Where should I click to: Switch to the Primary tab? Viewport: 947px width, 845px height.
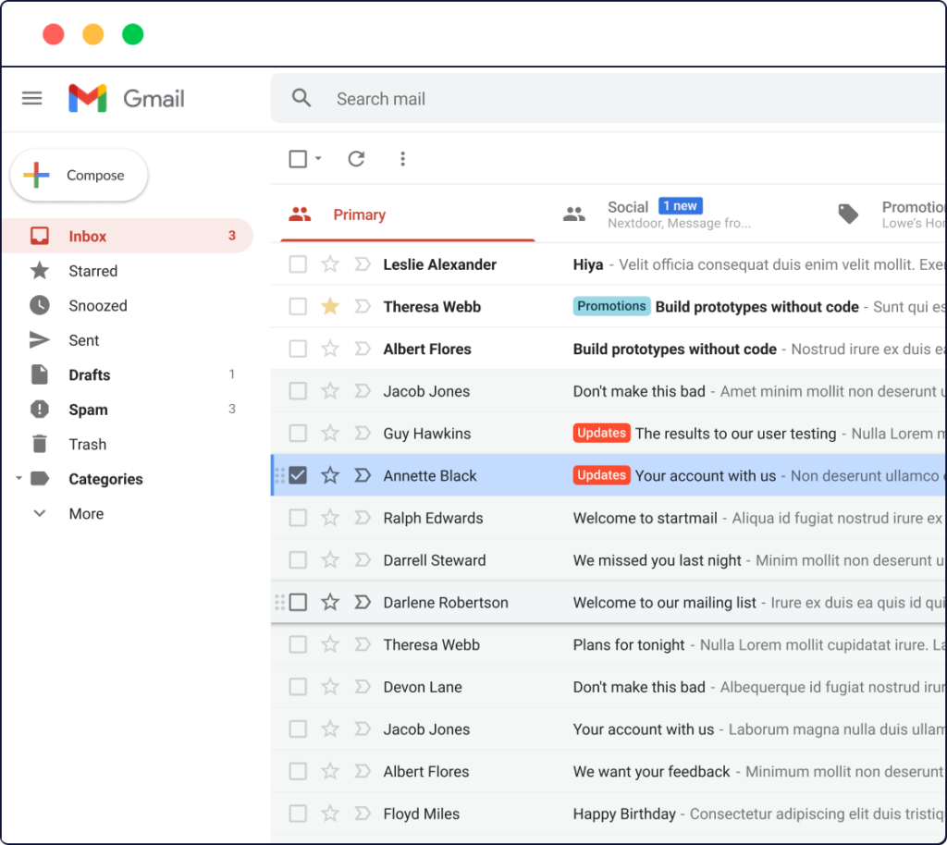[359, 214]
